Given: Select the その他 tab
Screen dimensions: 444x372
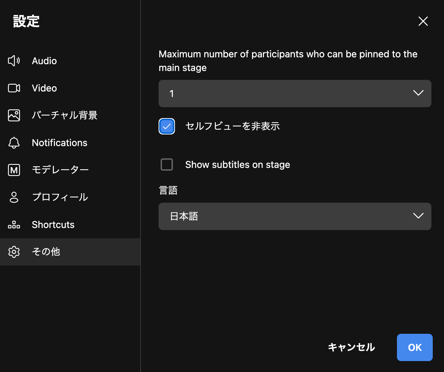Looking at the screenshot, I should (x=70, y=252).
